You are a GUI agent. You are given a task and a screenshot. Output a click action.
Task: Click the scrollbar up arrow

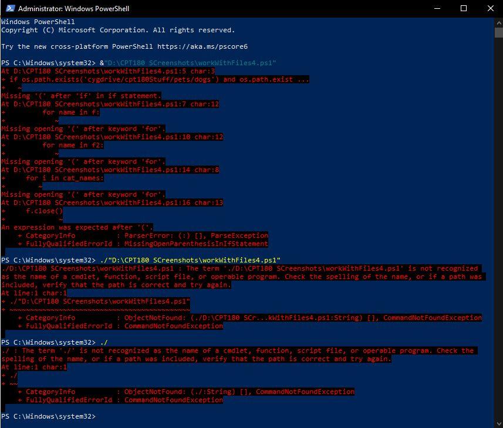(498, 23)
